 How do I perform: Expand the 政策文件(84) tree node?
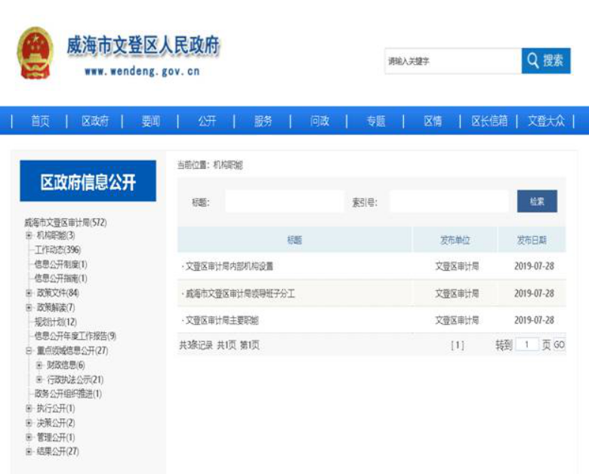coord(29,293)
